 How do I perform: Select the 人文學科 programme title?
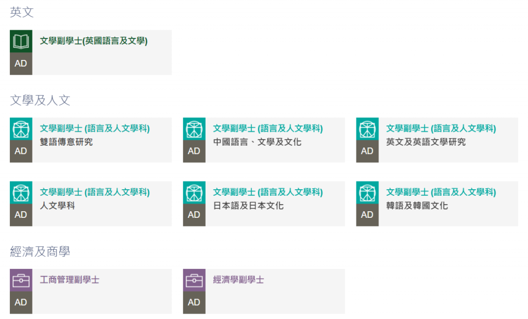pyautogui.click(x=57, y=206)
